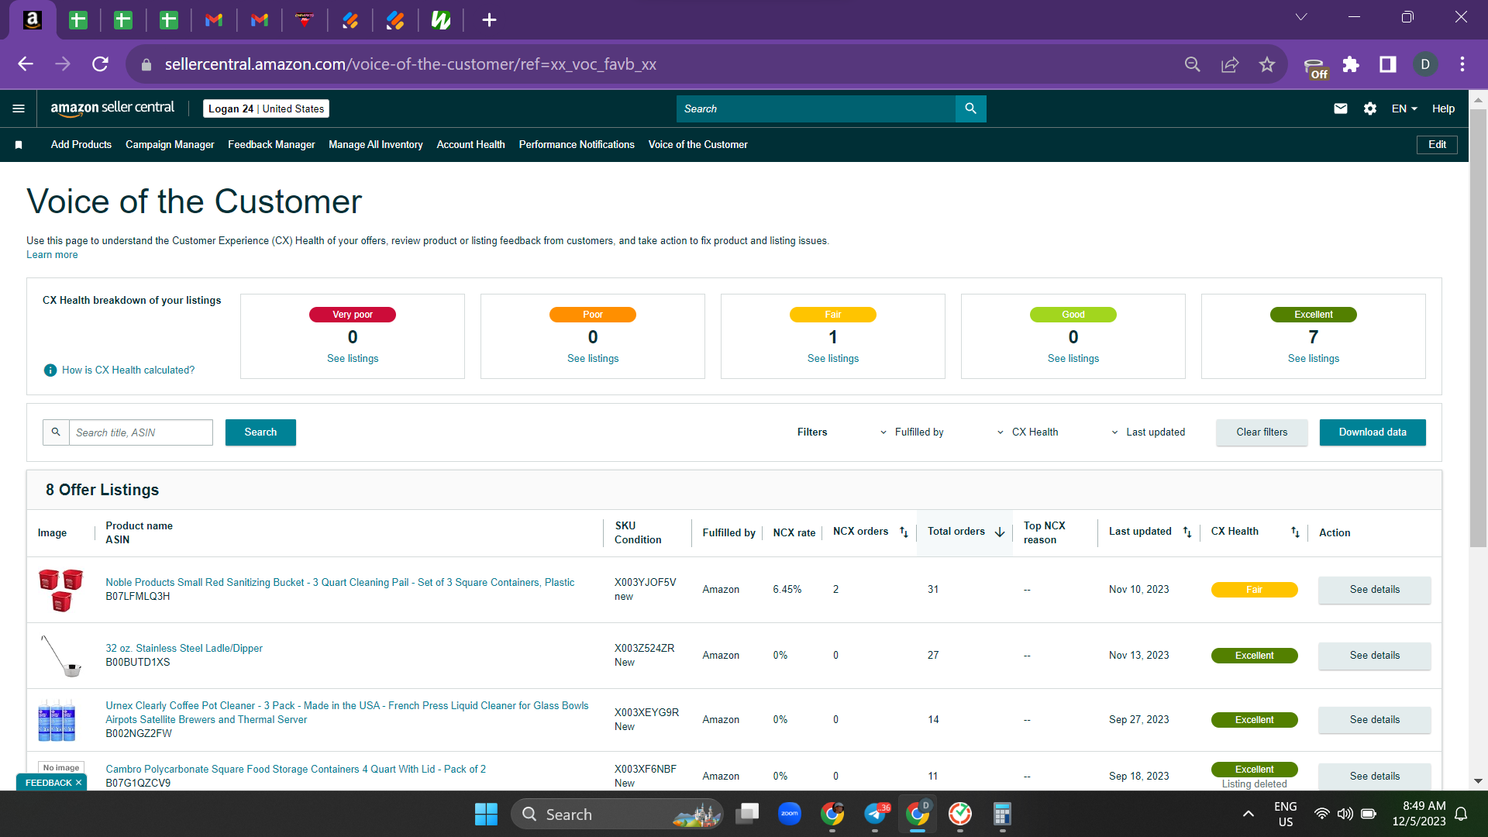Image resolution: width=1488 pixels, height=837 pixels.
Task: Open the Windows Start menu
Action: (486, 814)
